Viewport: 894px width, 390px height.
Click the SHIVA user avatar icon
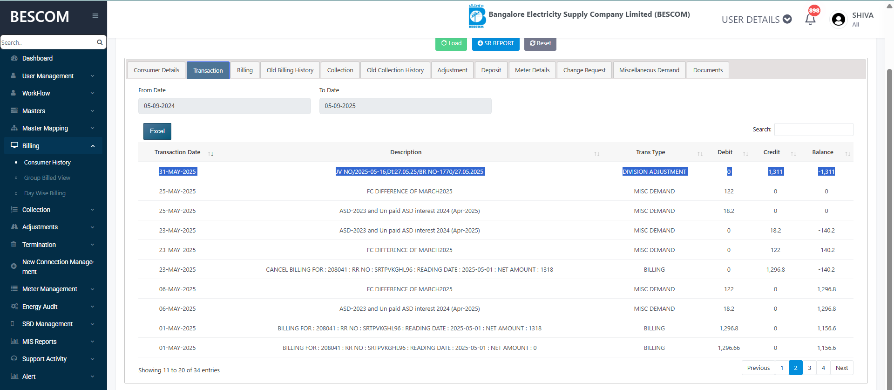tap(839, 19)
